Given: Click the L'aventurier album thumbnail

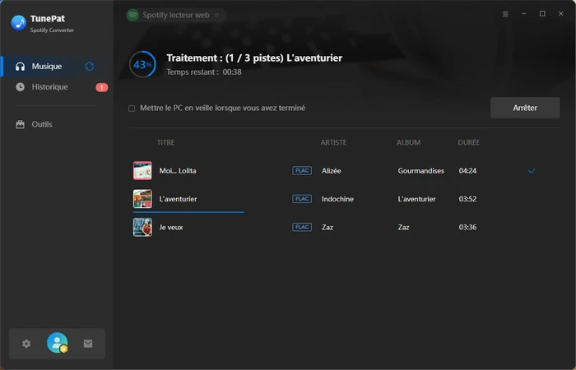Looking at the screenshot, I should click(x=142, y=199).
